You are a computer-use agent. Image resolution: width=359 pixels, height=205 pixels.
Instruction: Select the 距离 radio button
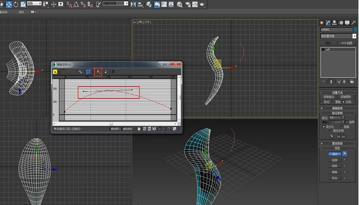click(x=341, y=127)
